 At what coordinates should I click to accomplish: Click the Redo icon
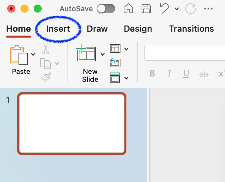click(191, 9)
